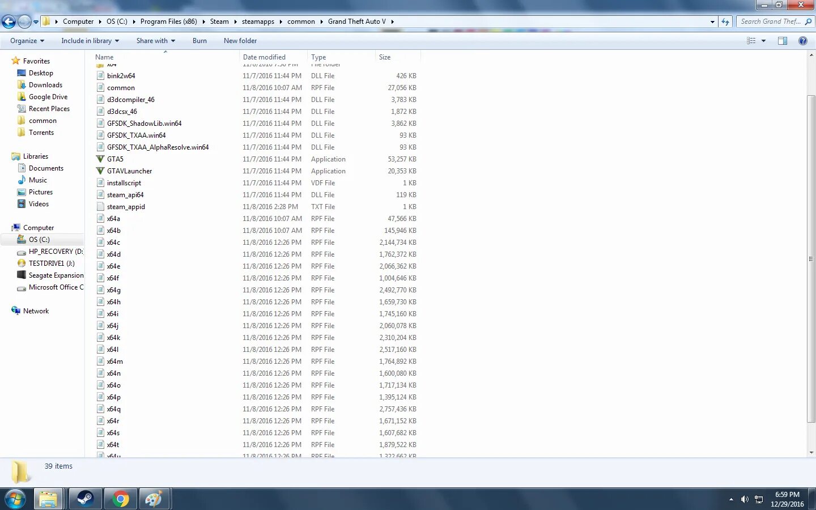Open Torrents in the navigation pane
Image resolution: width=816 pixels, height=510 pixels.
(41, 133)
